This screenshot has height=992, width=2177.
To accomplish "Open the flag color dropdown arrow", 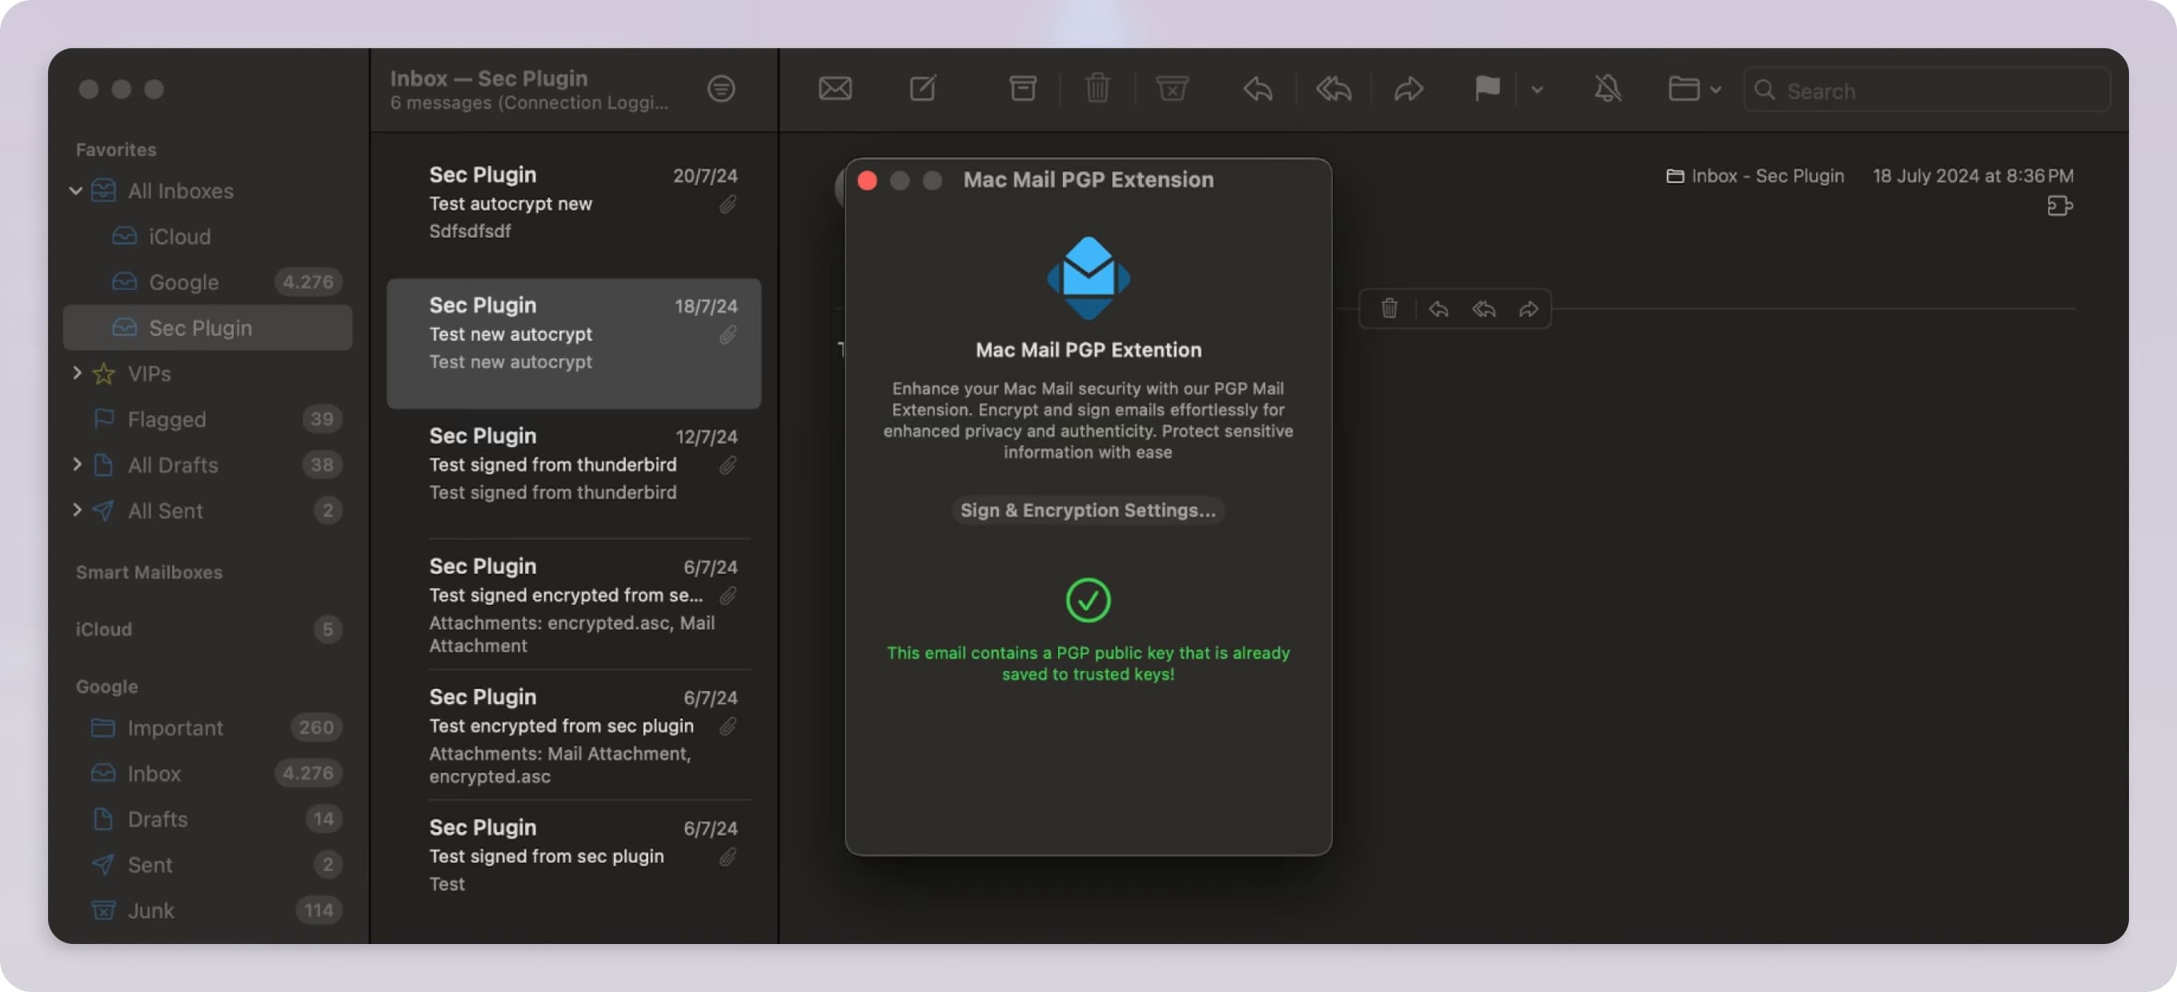I will [x=1538, y=90].
